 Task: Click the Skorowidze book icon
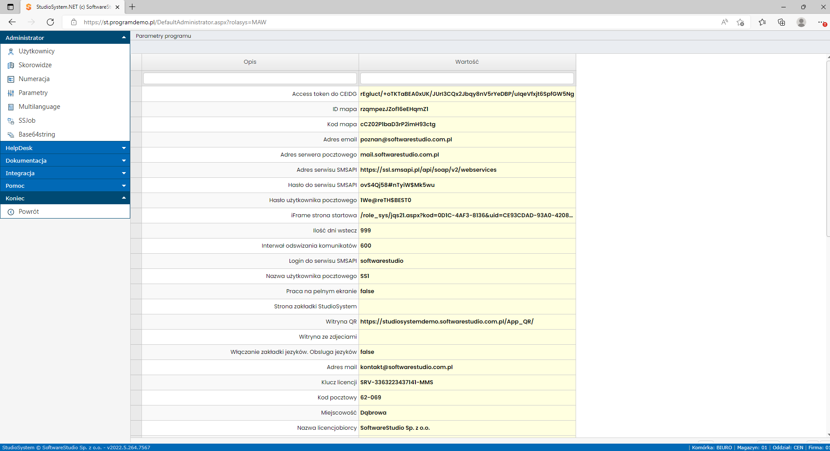click(x=11, y=65)
